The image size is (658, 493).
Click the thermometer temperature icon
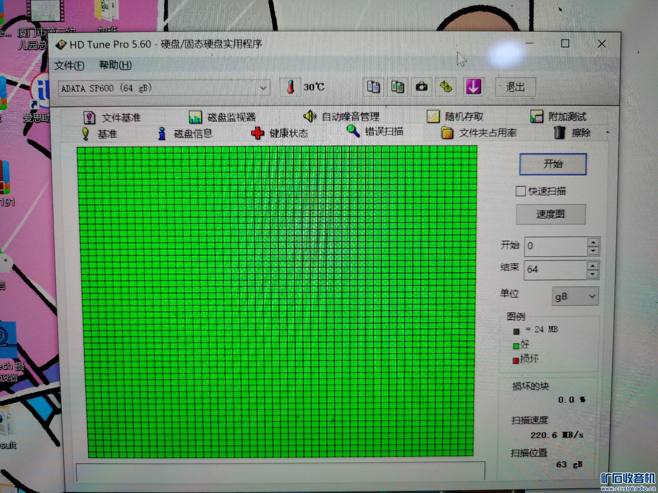[x=290, y=87]
